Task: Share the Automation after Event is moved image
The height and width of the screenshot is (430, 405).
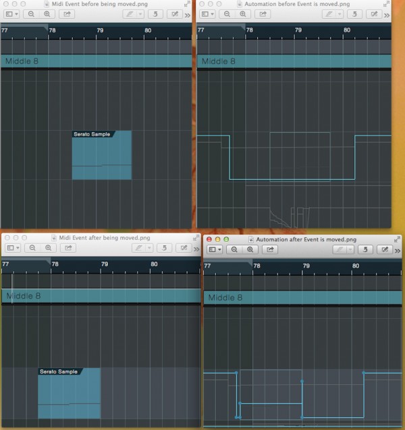Action: 270,249
